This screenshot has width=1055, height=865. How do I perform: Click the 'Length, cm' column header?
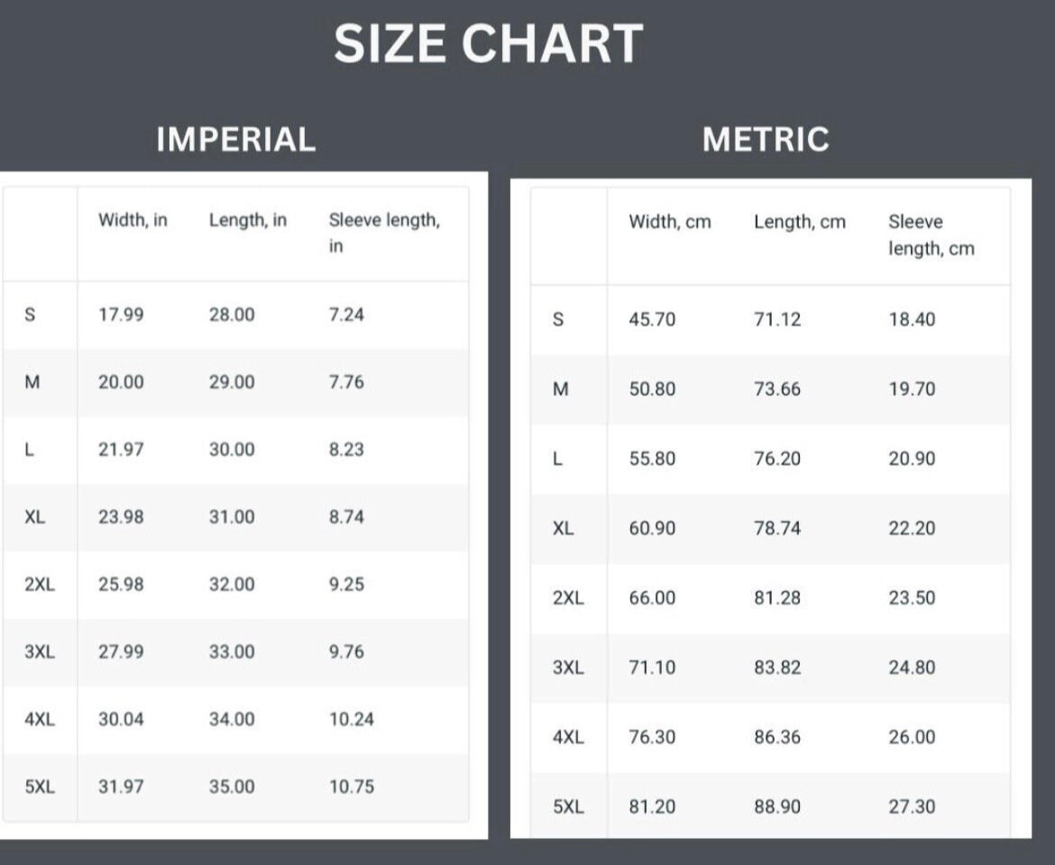800,222
